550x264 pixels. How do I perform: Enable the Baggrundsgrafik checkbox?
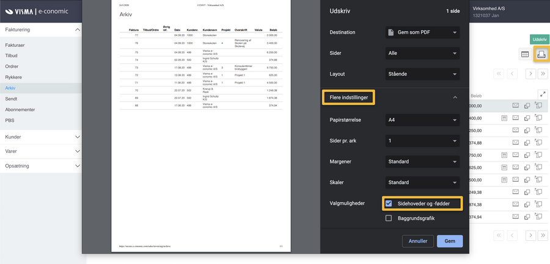pos(389,218)
